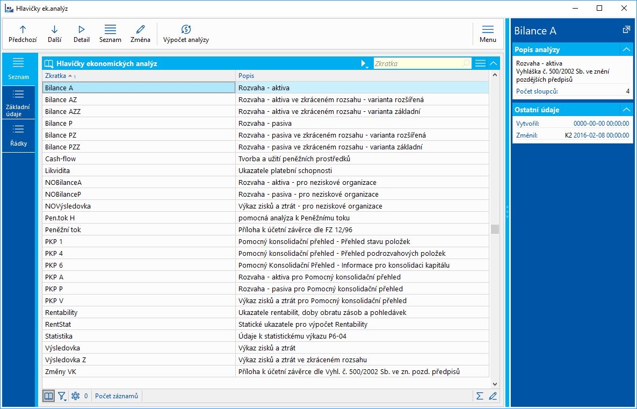Select the RentStat row
The height and width of the screenshot is (409, 637).
[266, 324]
